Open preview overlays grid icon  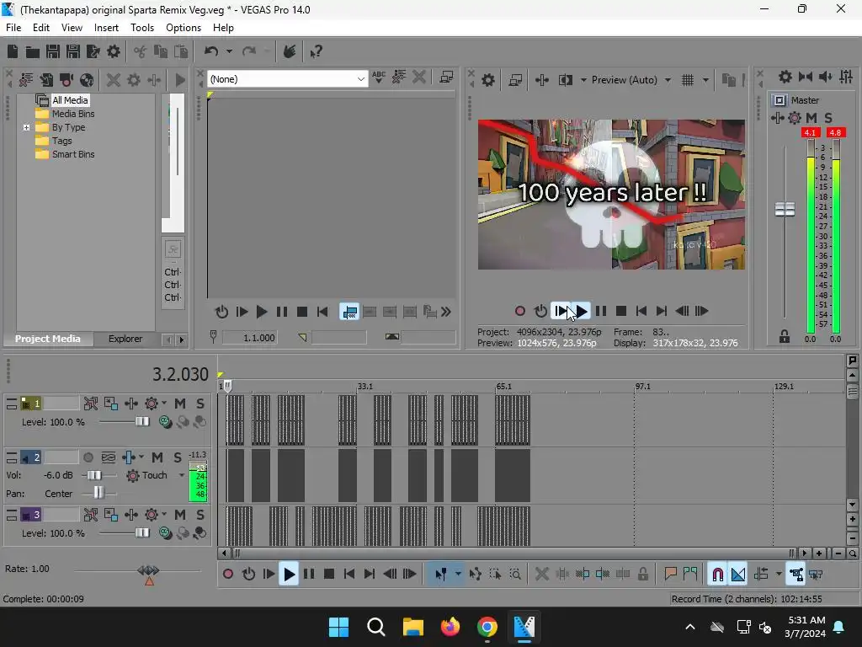(x=688, y=80)
